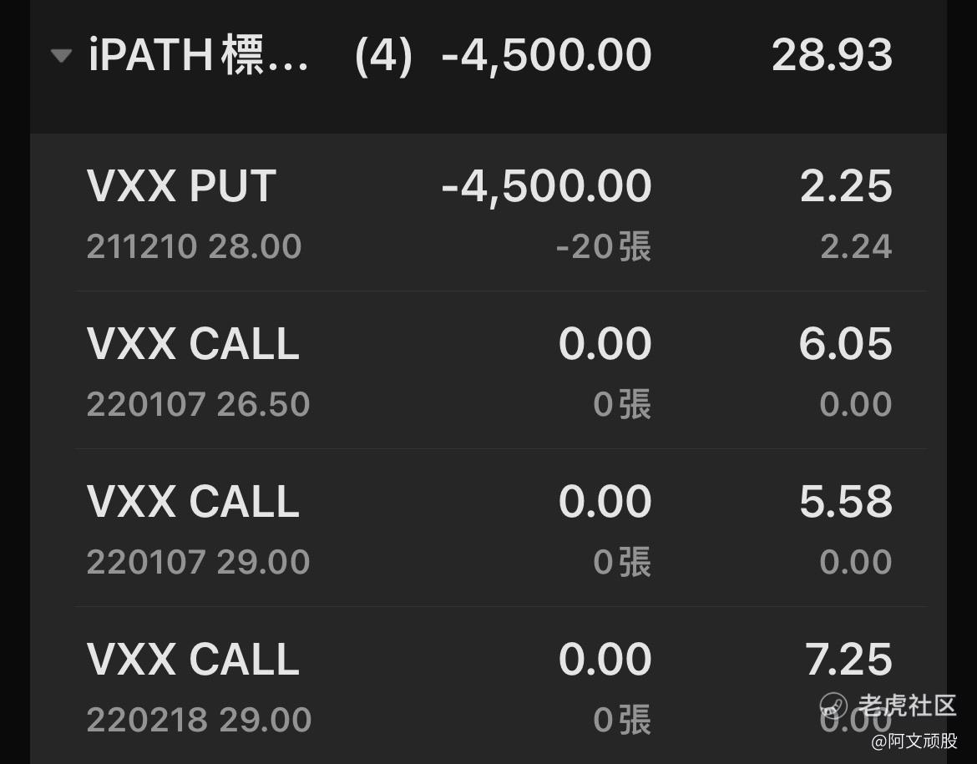977x764 pixels.
Task: Select the price 7.25 value
Action: pyautogui.click(x=848, y=659)
